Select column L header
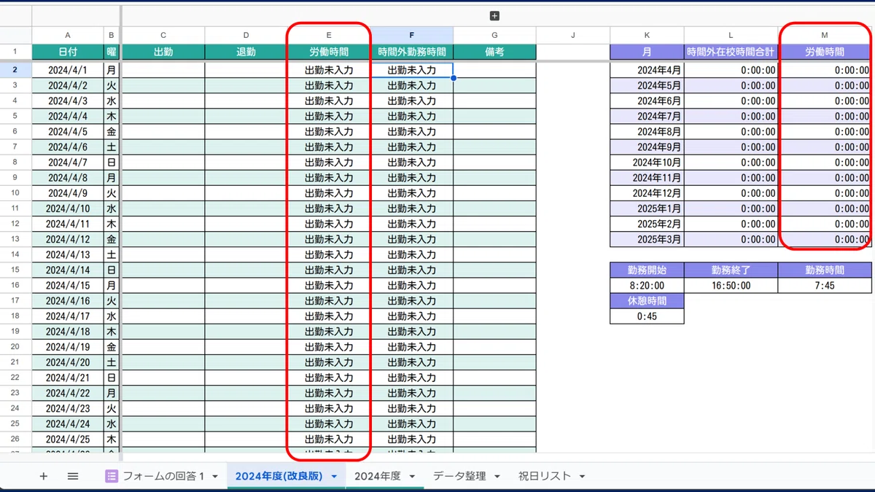 coord(731,35)
